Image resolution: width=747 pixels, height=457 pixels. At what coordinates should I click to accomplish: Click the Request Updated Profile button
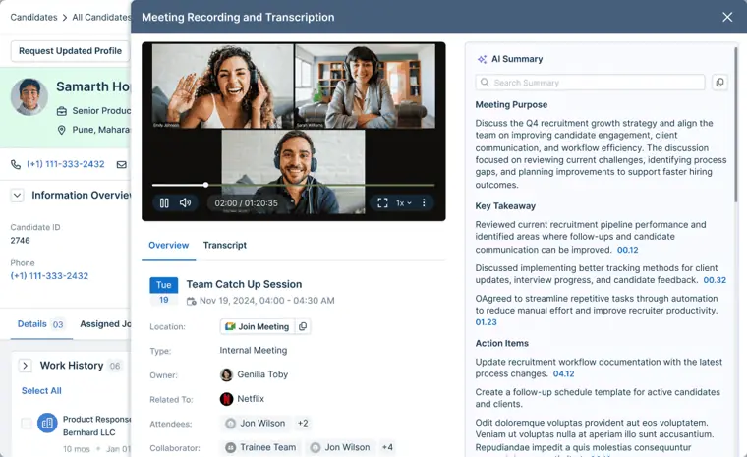point(70,51)
